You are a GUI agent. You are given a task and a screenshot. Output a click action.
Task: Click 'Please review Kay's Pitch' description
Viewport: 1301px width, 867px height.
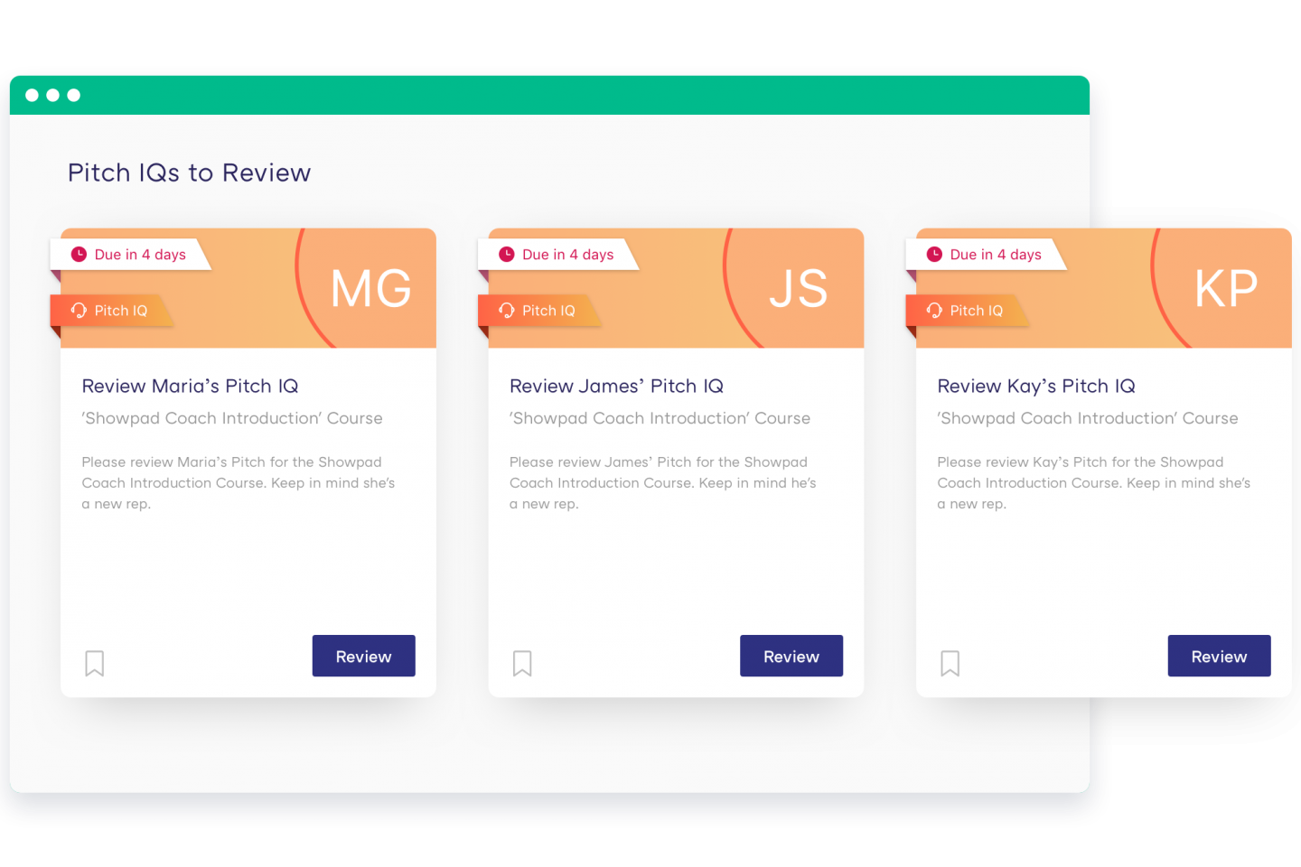[1094, 483]
